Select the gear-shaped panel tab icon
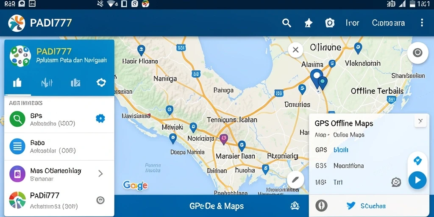Viewport: 434px width, 217px height. coord(101,82)
